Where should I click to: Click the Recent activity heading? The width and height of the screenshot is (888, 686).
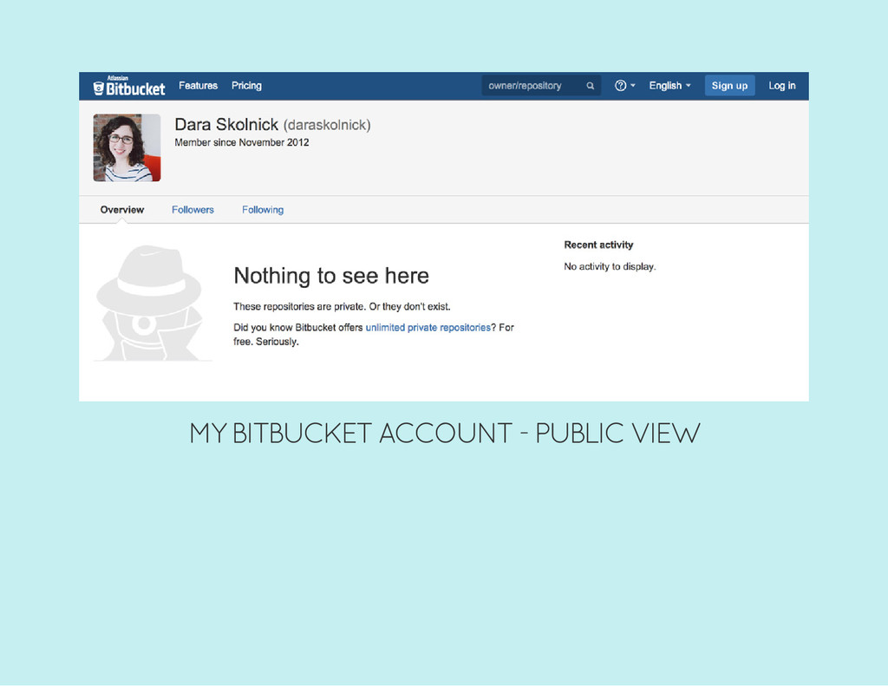click(x=598, y=245)
